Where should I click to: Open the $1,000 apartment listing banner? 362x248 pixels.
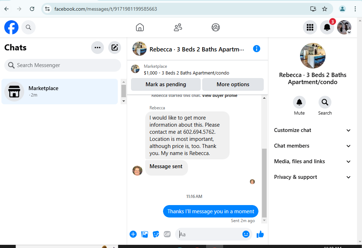(198, 70)
